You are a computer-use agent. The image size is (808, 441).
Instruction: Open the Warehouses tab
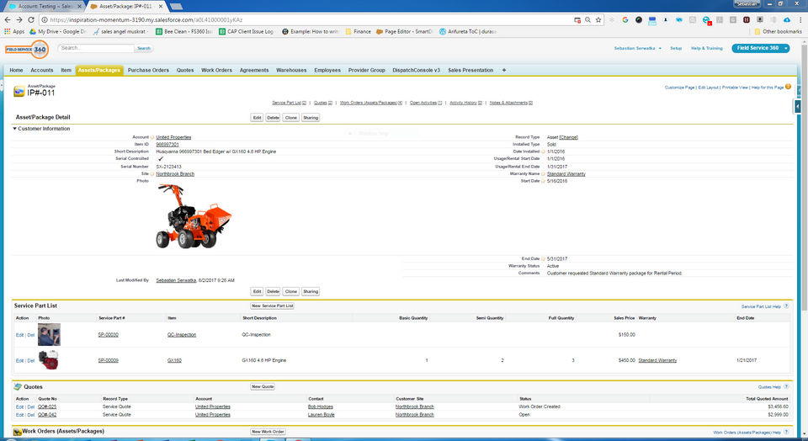coord(291,70)
